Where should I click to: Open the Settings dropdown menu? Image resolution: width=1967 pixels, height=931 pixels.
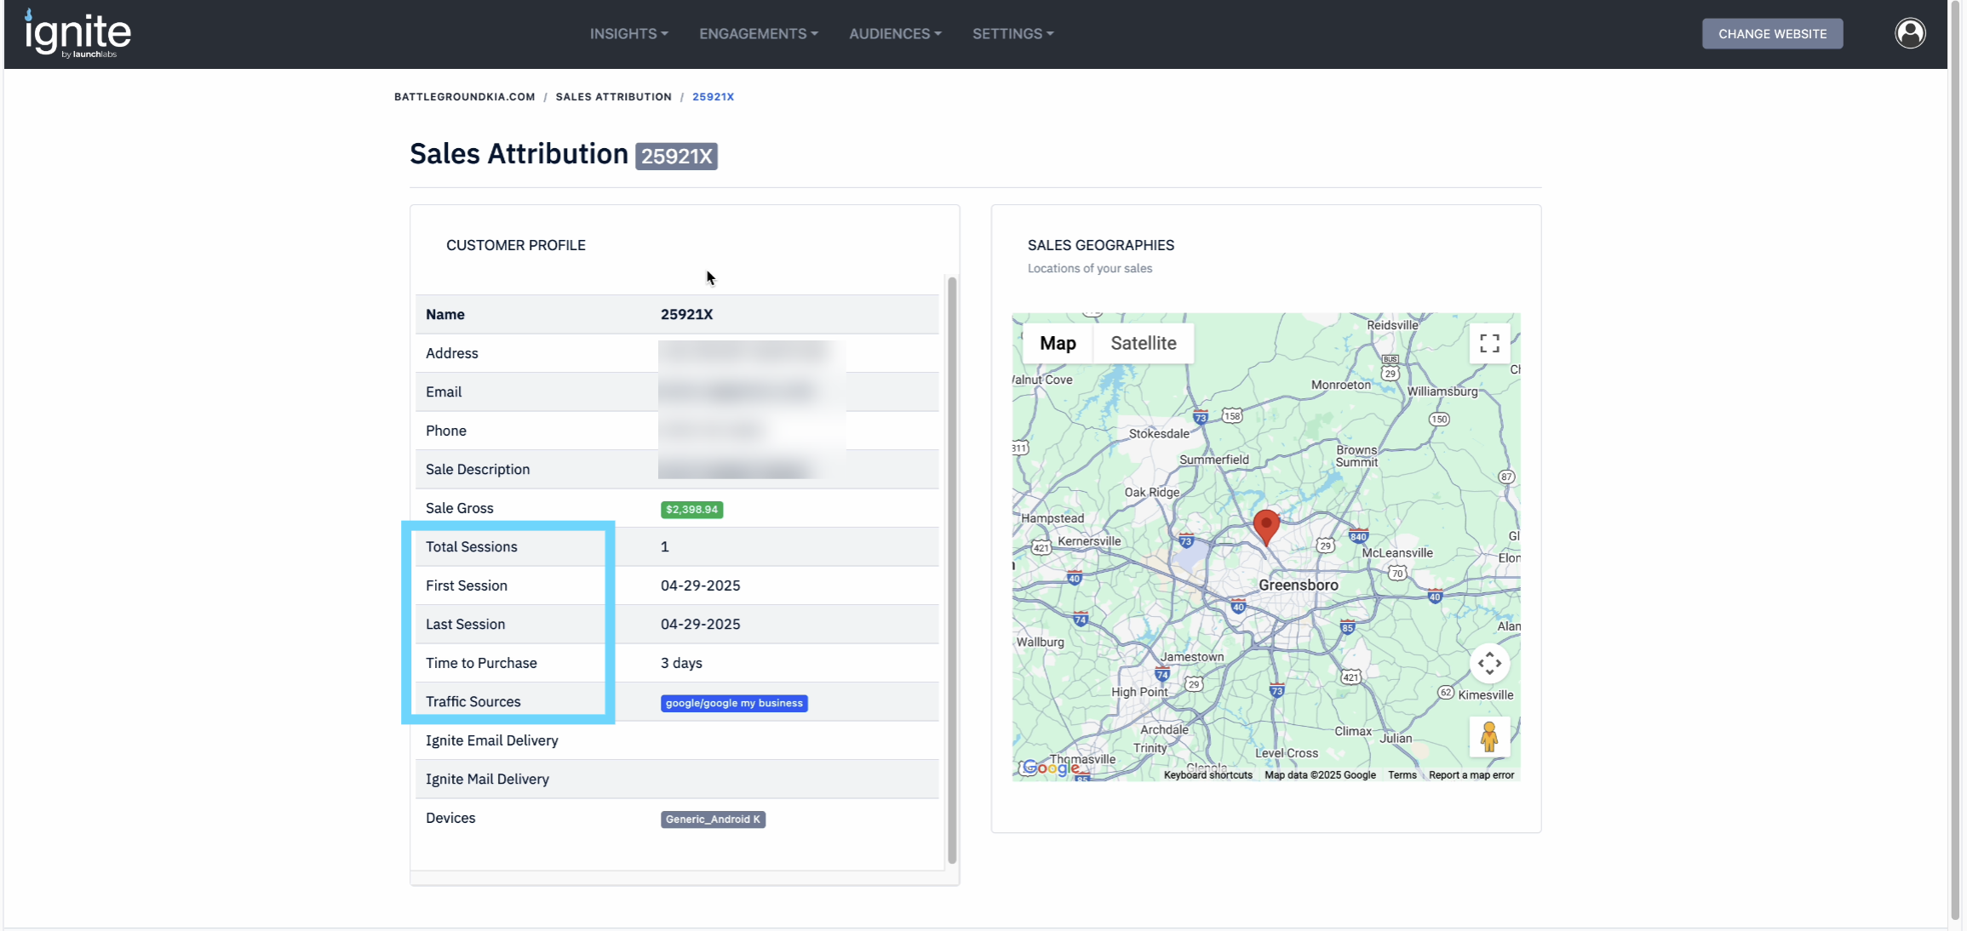(x=1012, y=33)
